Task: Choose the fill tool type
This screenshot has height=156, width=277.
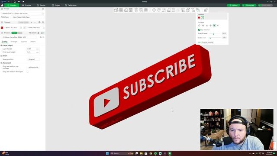Action: pyautogui.click(x=214, y=26)
